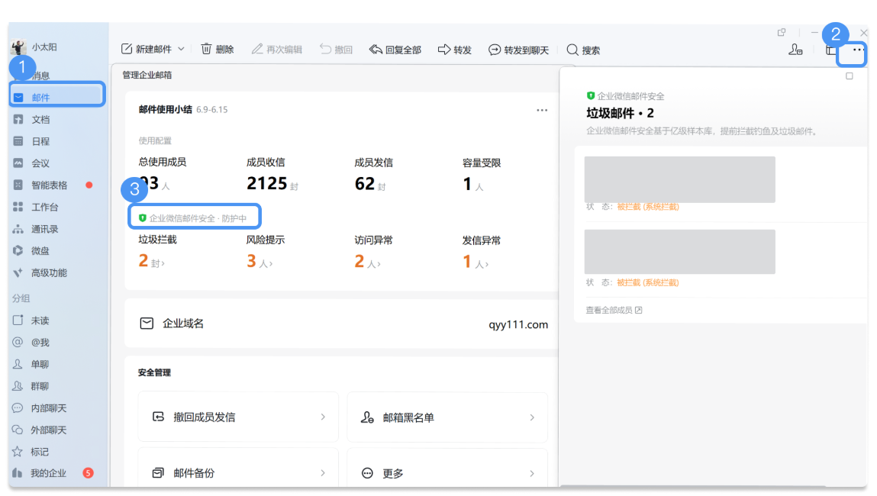Click 再次编辑 edit-again toolbar button
Viewport: 877px width, 496px height.
pyautogui.click(x=277, y=50)
